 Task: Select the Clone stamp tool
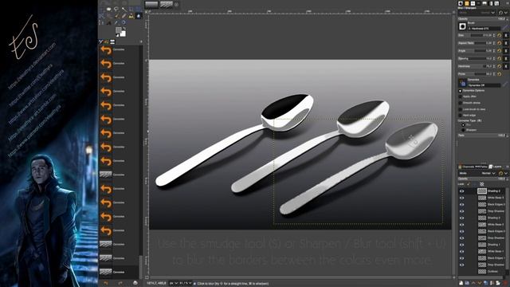click(x=131, y=16)
